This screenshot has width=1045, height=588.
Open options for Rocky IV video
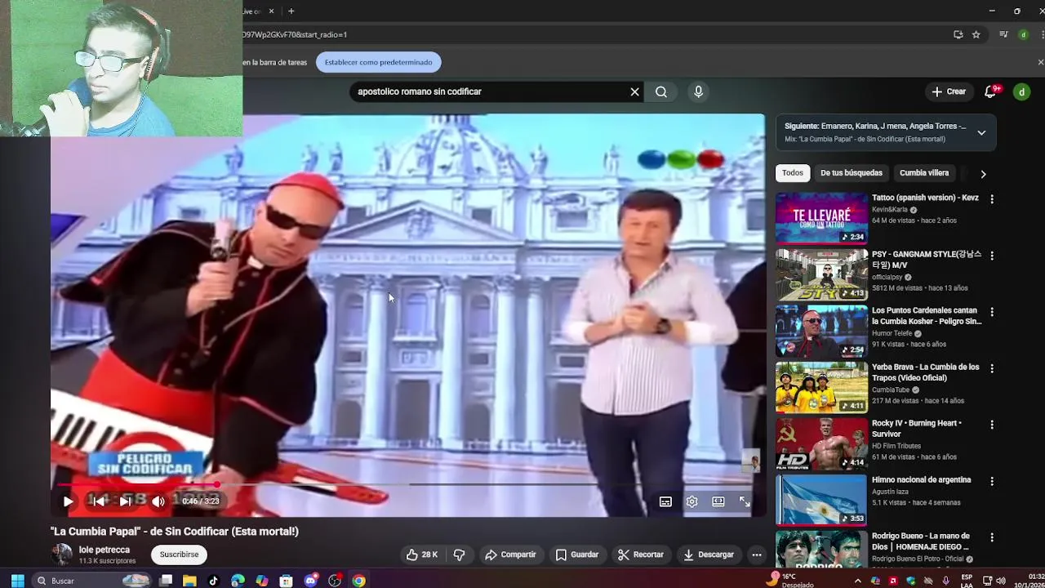point(992,425)
